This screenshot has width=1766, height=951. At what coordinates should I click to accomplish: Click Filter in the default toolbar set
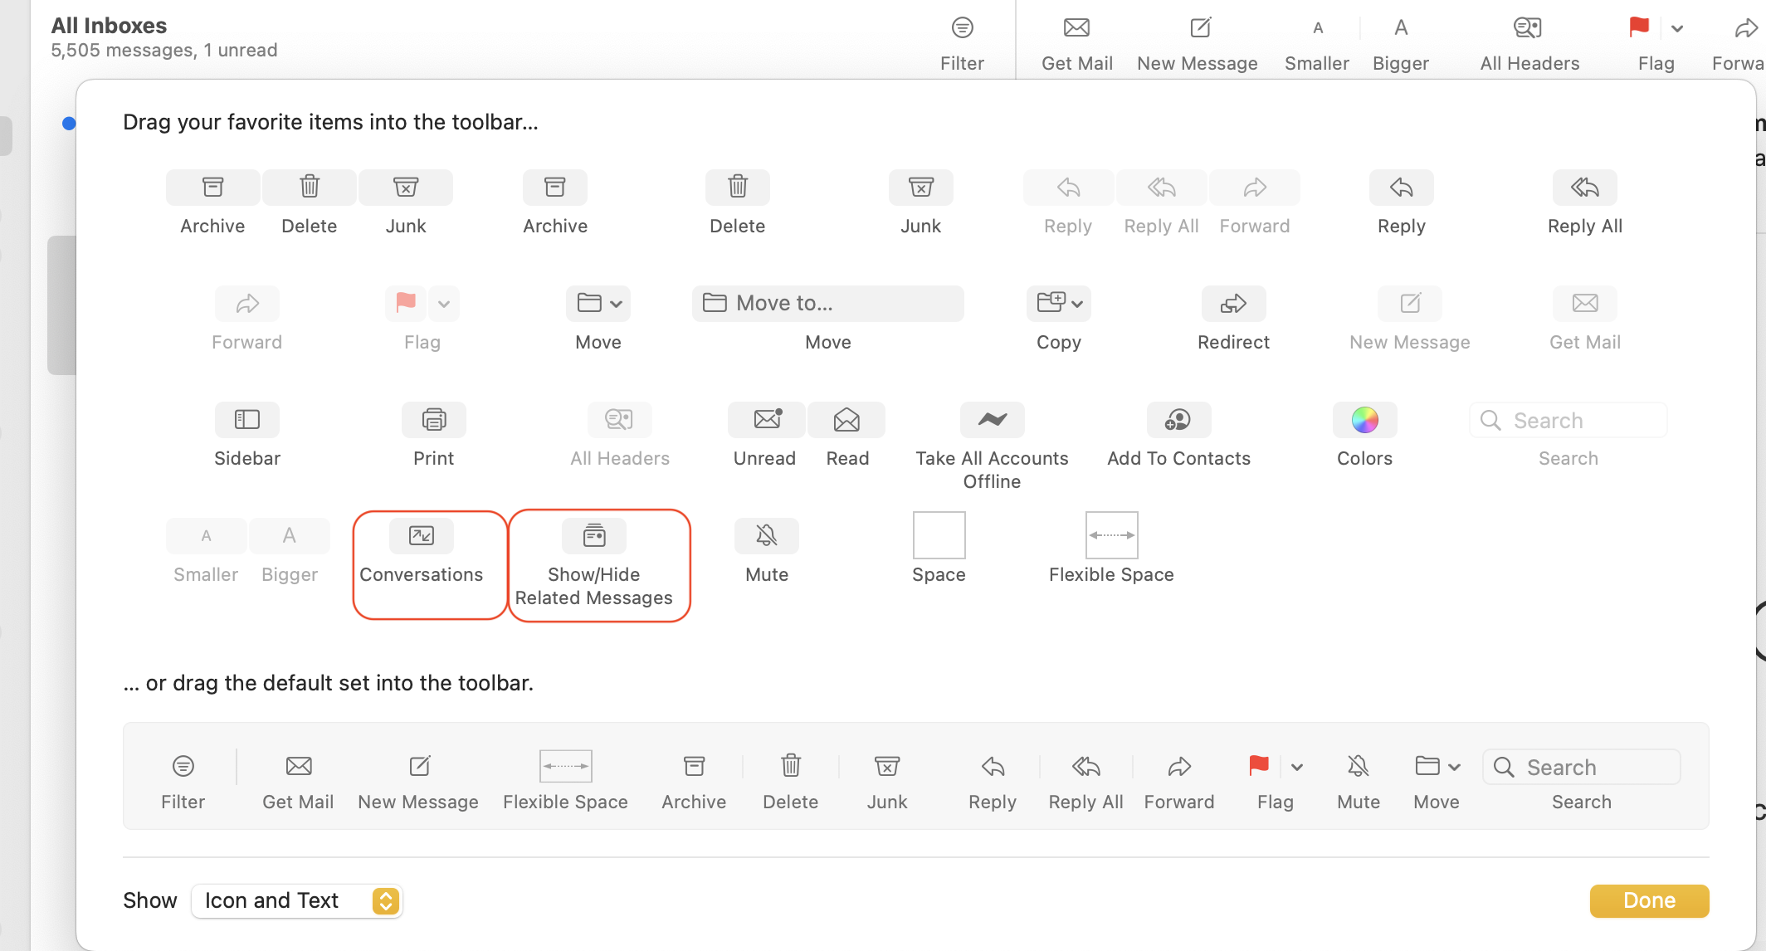[x=183, y=779]
